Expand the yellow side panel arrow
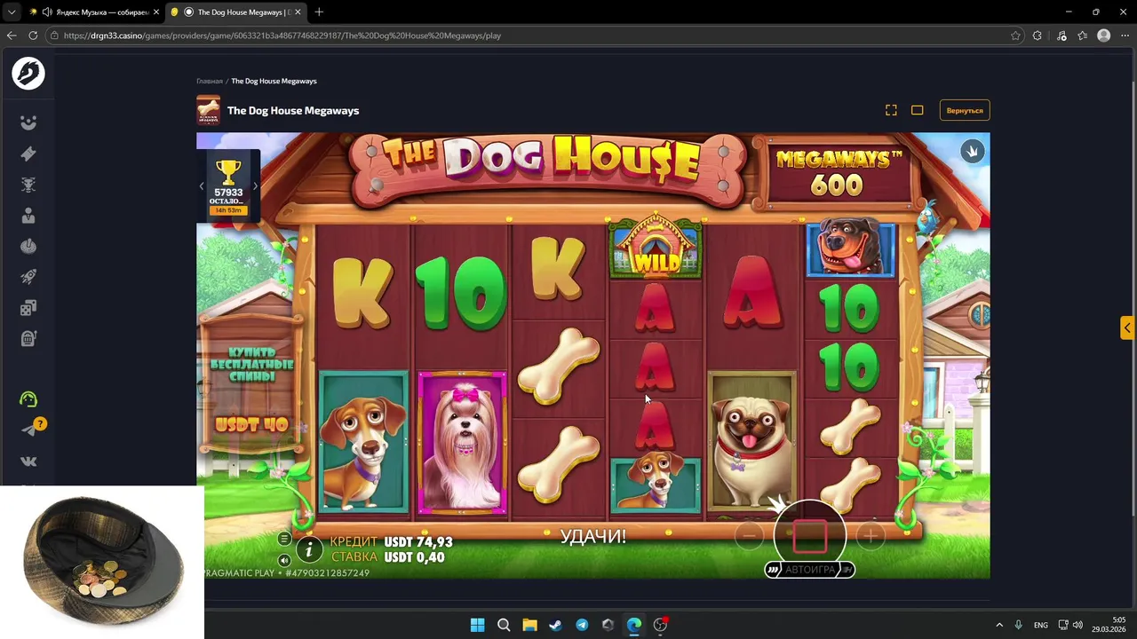The width and height of the screenshot is (1137, 639). pyautogui.click(x=1127, y=327)
